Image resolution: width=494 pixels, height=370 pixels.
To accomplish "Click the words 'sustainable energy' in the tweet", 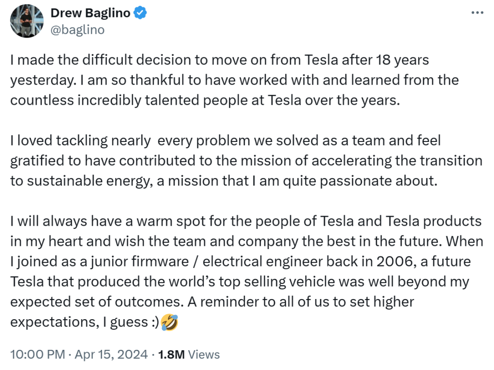I will [x=87, y=181].
